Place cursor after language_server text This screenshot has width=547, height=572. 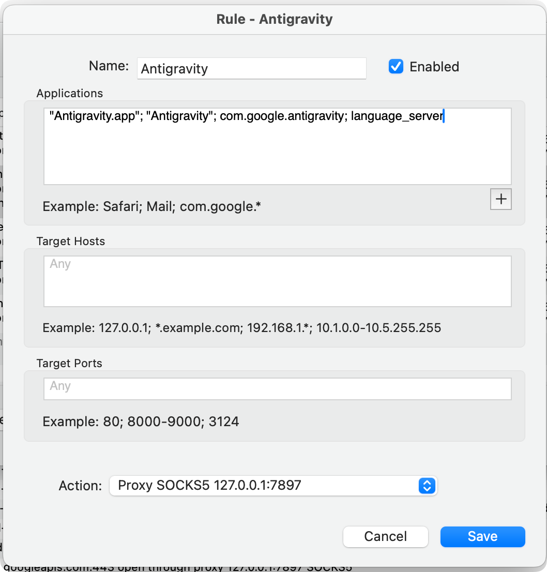[x=444, y=116]
